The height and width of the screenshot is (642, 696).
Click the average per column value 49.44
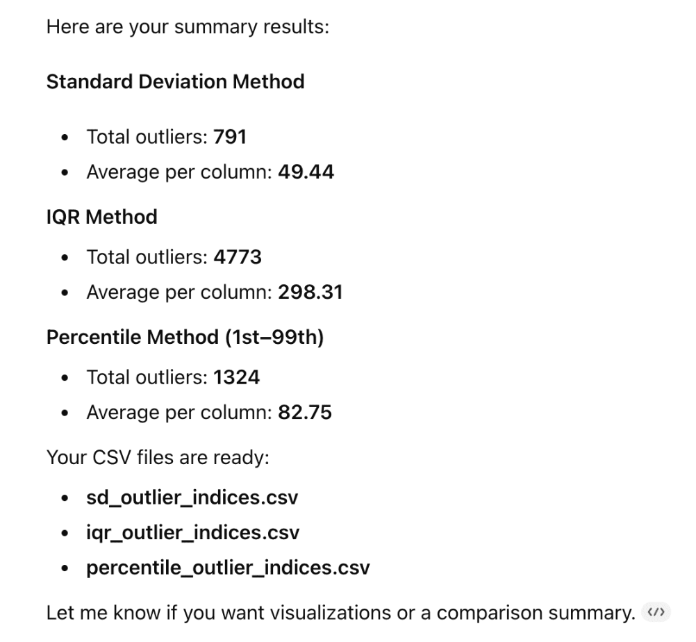[x=306, y=172]
